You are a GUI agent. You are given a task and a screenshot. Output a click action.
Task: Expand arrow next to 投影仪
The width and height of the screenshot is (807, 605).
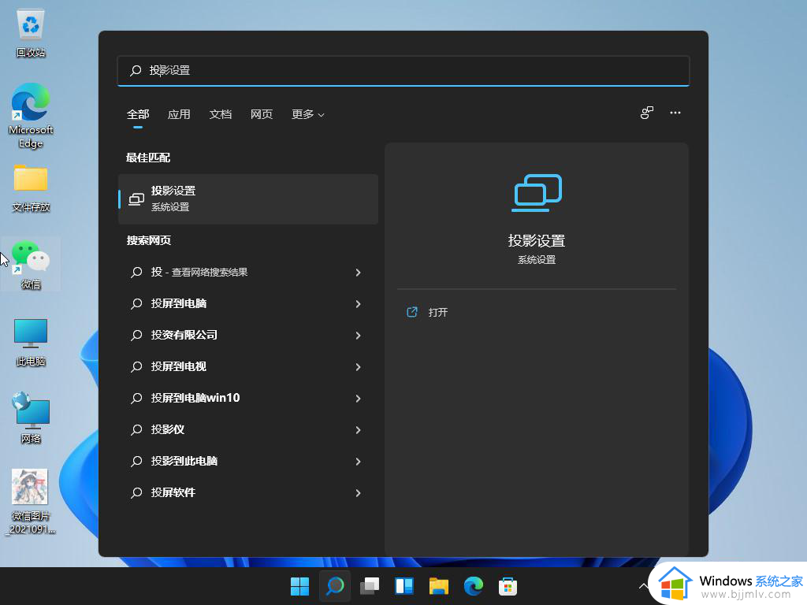coord(359,429)
